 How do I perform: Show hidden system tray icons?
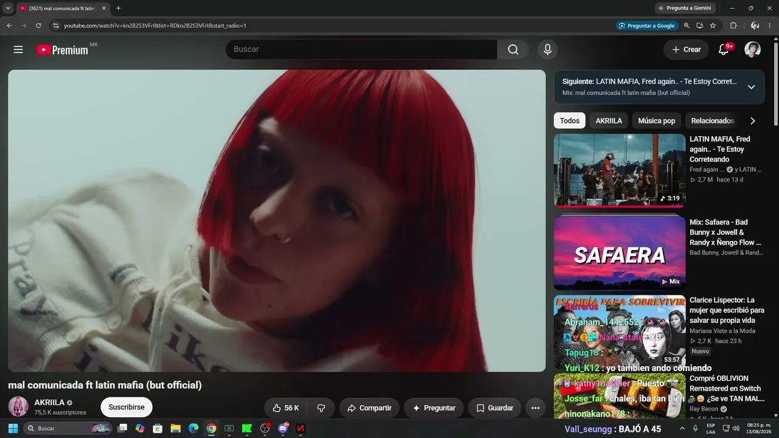pos(682,428)
